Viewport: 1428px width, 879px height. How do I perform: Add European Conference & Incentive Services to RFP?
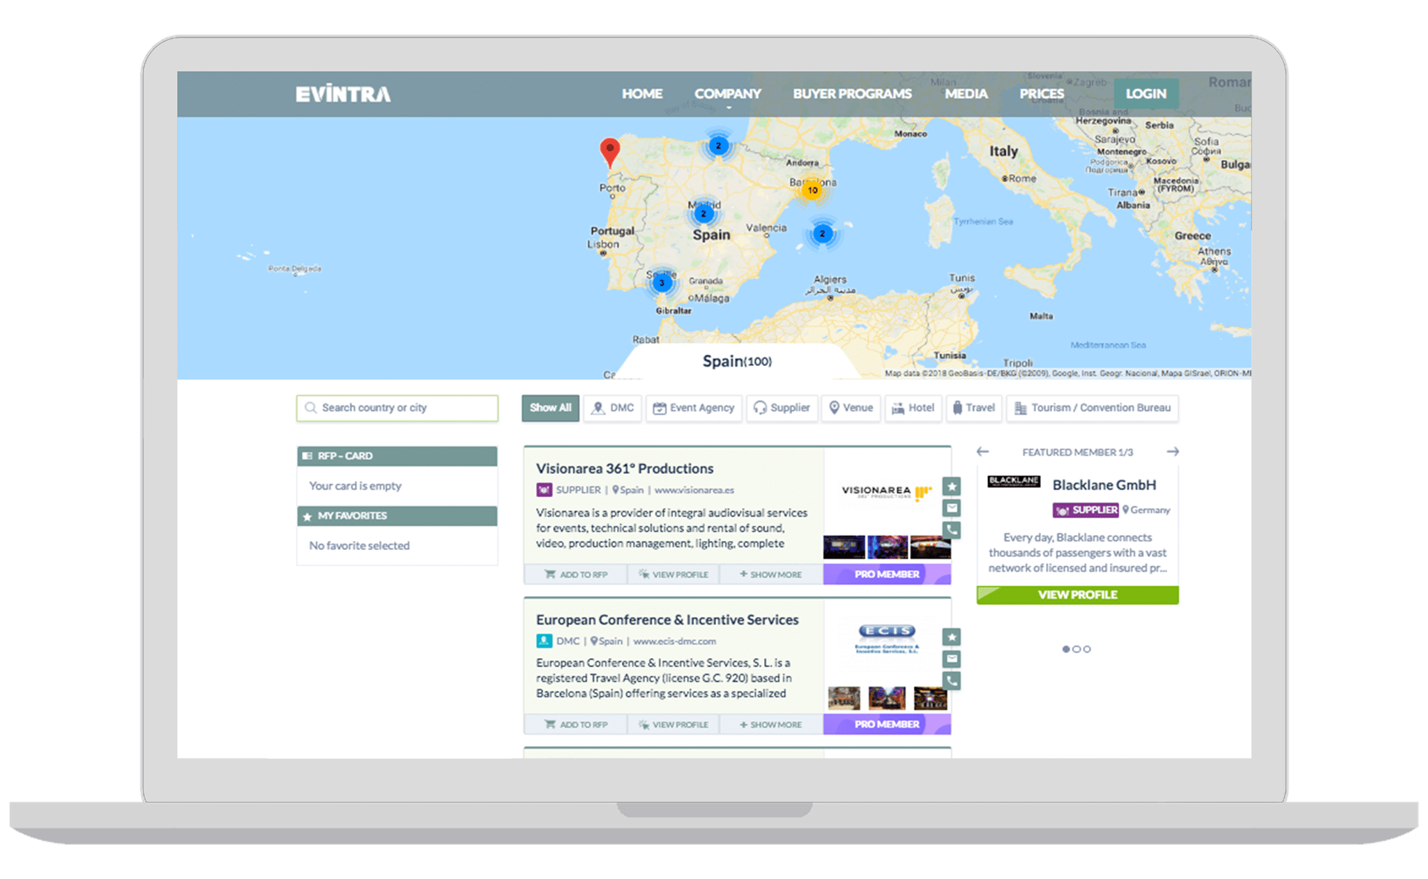(x=576, y=725)
